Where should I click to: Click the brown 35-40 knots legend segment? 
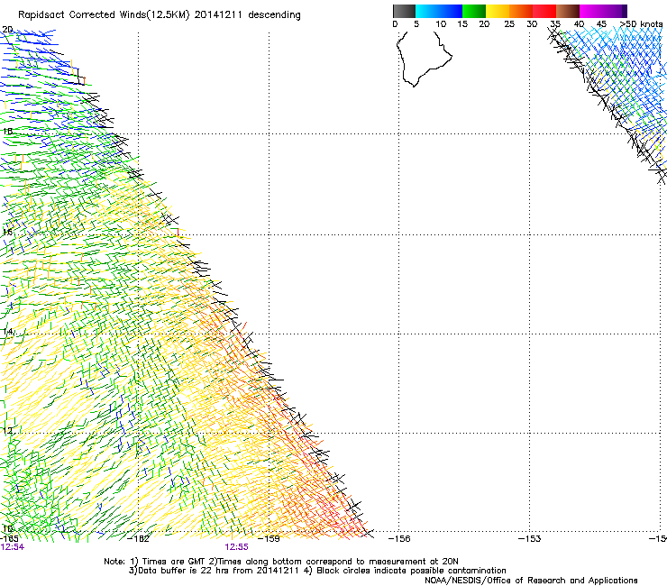tap(568, 11)
